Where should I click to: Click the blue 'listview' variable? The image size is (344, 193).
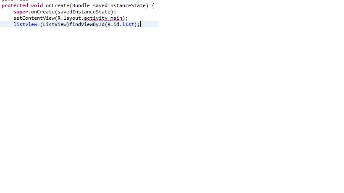pyautogui.click(x=25, y=24)
